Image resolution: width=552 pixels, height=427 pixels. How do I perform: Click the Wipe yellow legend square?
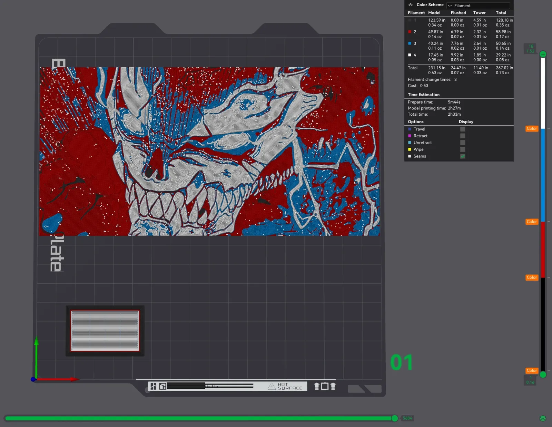[x=410, y=149]
